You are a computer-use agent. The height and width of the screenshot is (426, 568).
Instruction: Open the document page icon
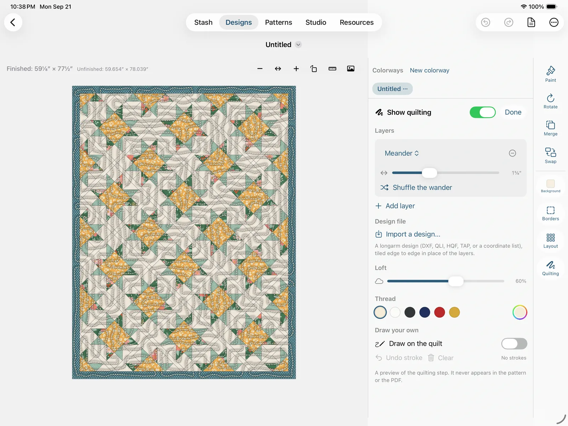[531, 22]
